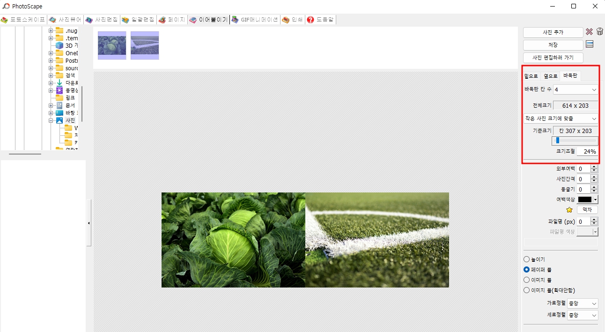The width and height of the screenshot is (605, 332).
Task: Click 사진 편집하러 가기 button
Action: coord(553,58)
